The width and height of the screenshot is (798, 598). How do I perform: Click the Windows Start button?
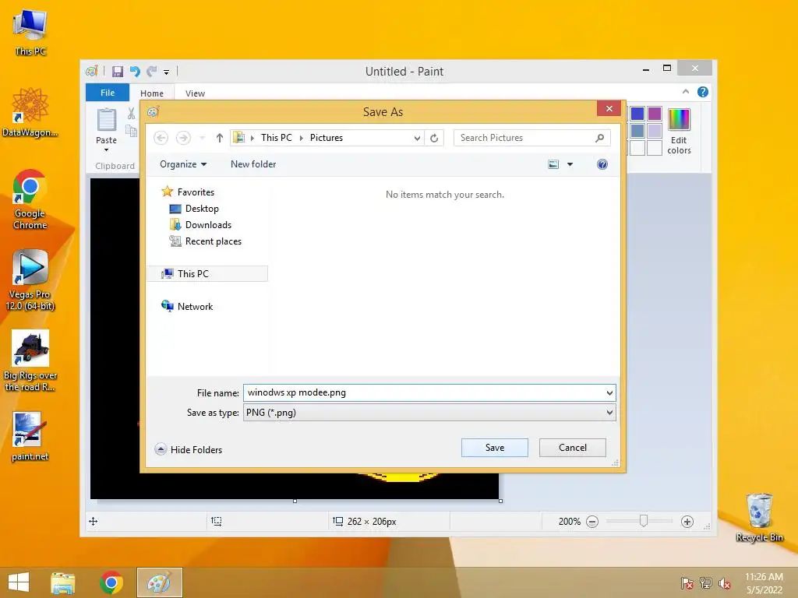(19, 582)
